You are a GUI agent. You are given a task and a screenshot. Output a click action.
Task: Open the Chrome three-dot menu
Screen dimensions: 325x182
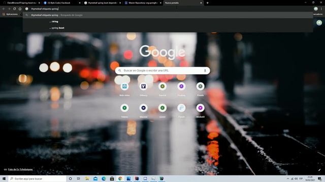321,9
